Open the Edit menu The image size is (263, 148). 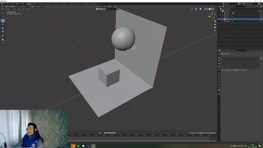pos(8,4)
